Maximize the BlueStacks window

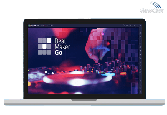[x=134, y=26]
